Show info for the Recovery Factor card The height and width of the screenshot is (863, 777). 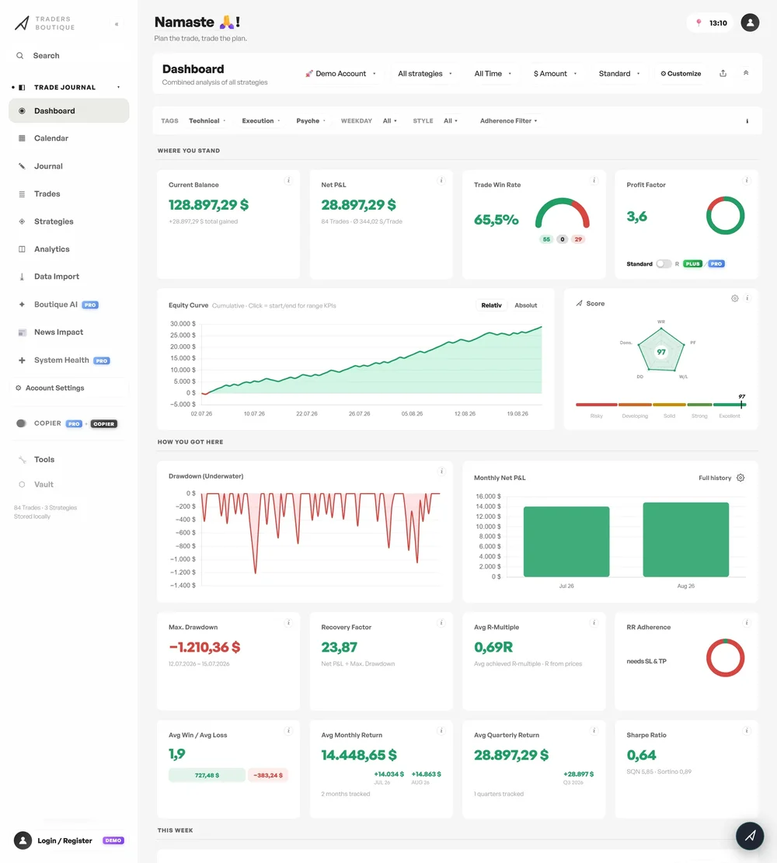441,623
